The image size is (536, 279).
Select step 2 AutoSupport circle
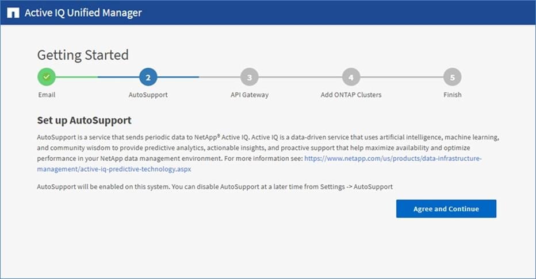148,77
